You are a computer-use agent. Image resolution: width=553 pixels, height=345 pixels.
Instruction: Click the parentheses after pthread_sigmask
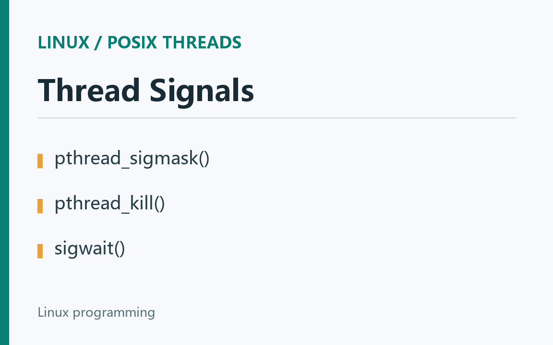[x=204, y=159]
